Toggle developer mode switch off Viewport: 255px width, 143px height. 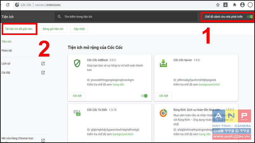[x=250, y=17]
